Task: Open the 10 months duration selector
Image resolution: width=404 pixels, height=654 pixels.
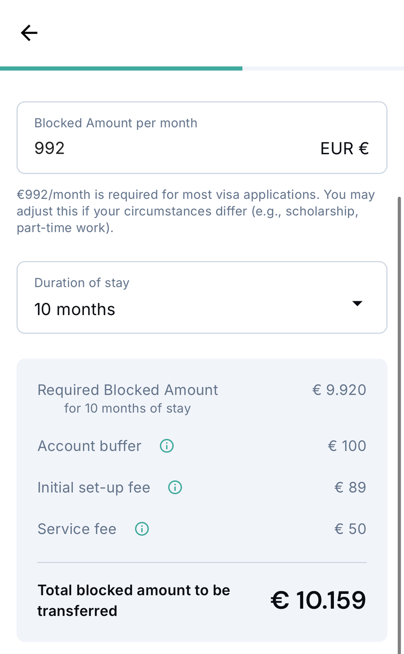Action: click(202, 297)
